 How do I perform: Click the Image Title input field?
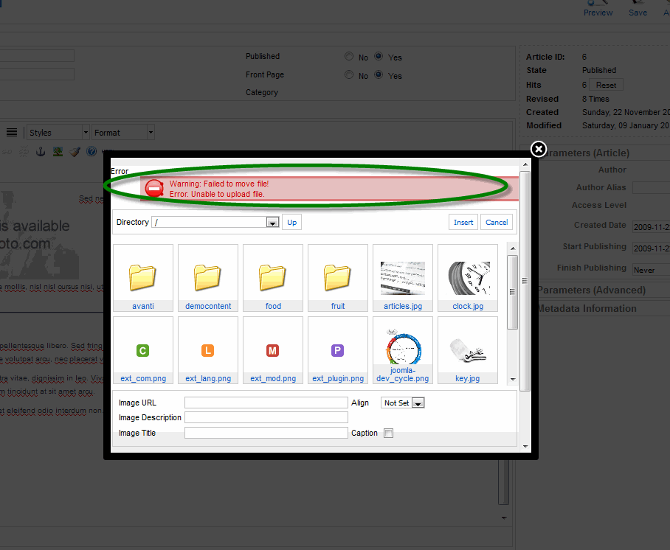[266, 433]
